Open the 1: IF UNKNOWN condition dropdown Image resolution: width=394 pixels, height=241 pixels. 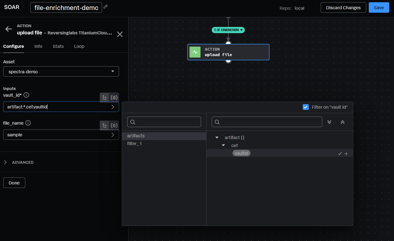[x=228, y=30]
